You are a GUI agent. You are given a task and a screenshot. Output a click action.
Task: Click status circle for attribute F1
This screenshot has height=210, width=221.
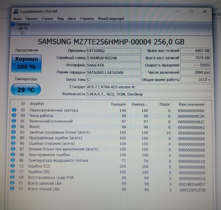[12, 183]
